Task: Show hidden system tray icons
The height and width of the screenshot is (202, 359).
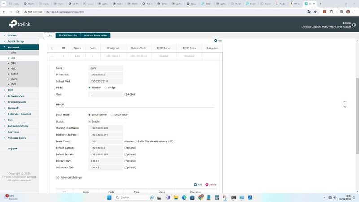Action: 324,198
